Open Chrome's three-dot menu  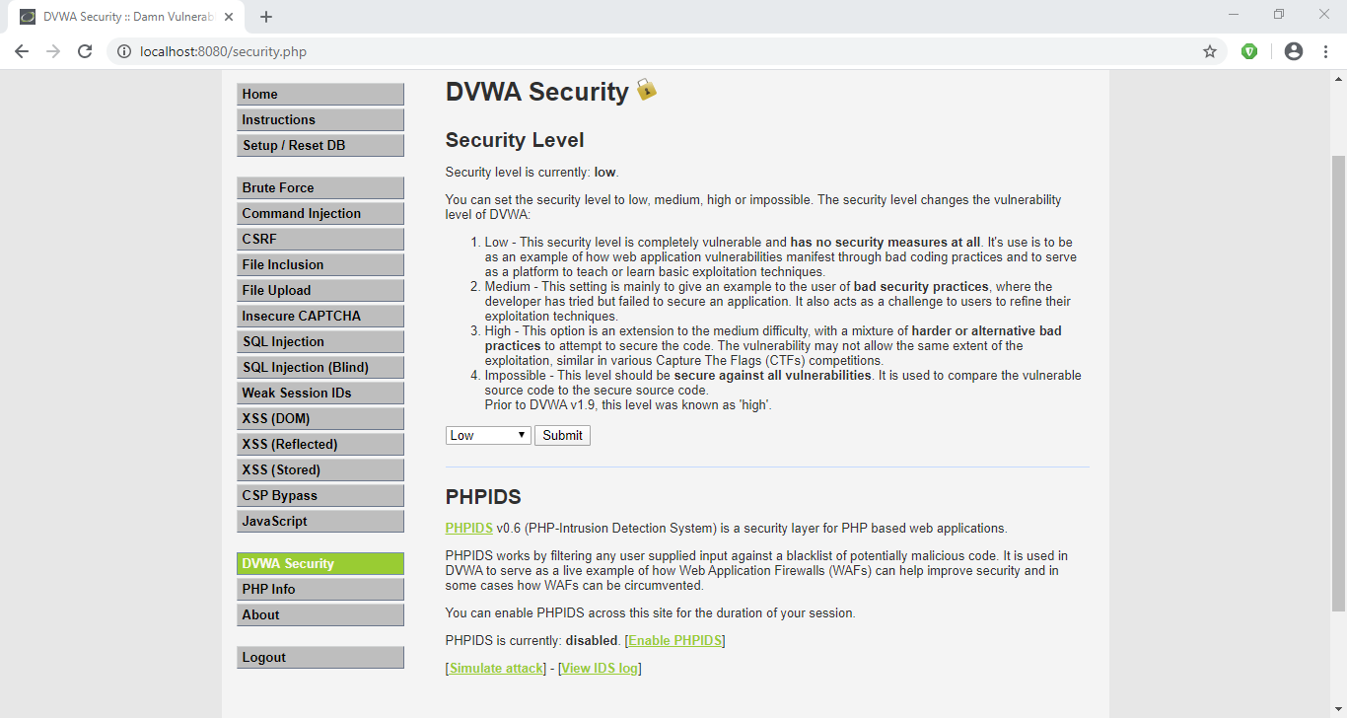coord(1325,51)
